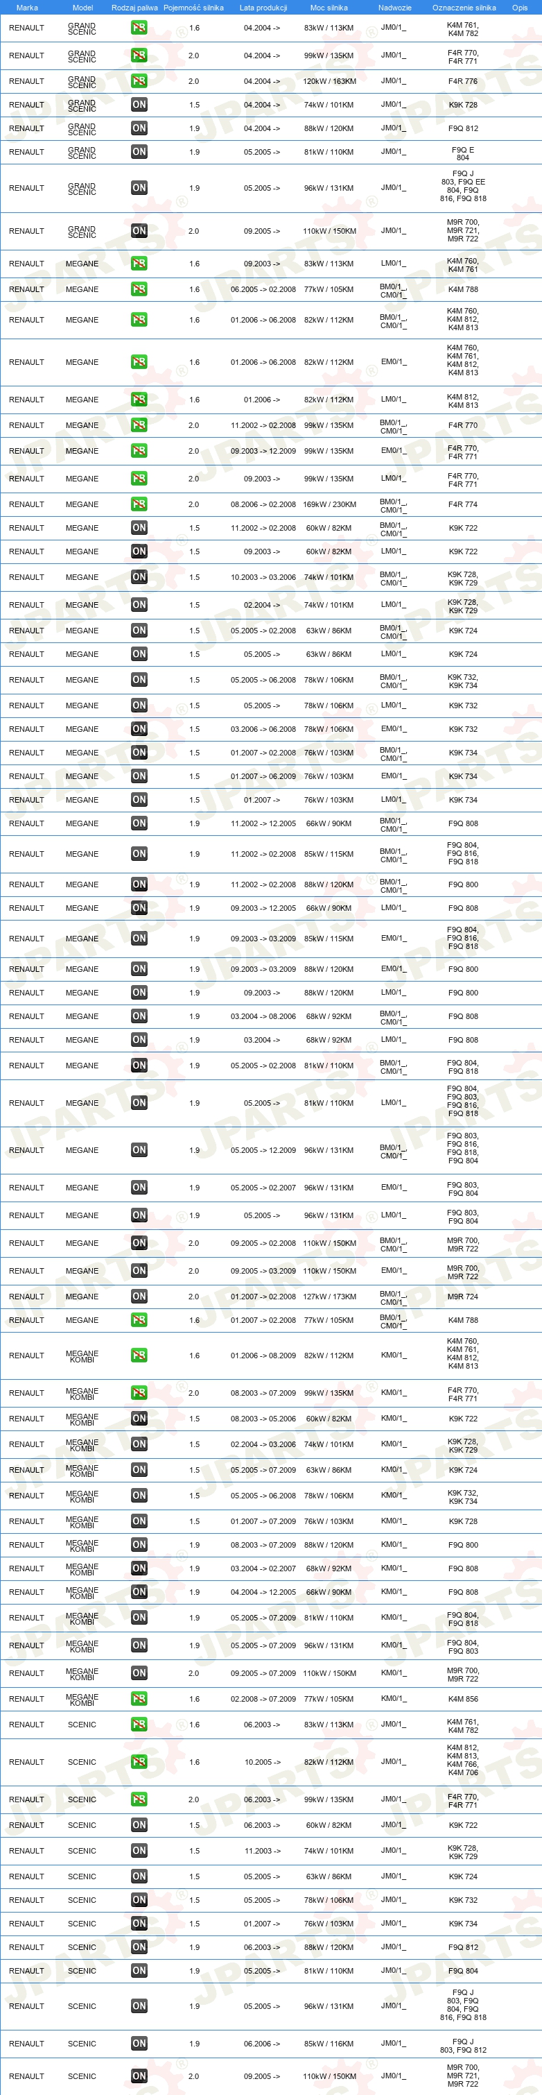Select the '02.2004 -> 03.2006' production years cell
Viewport: 542px width, 2095px height.
click(263, 1444)
